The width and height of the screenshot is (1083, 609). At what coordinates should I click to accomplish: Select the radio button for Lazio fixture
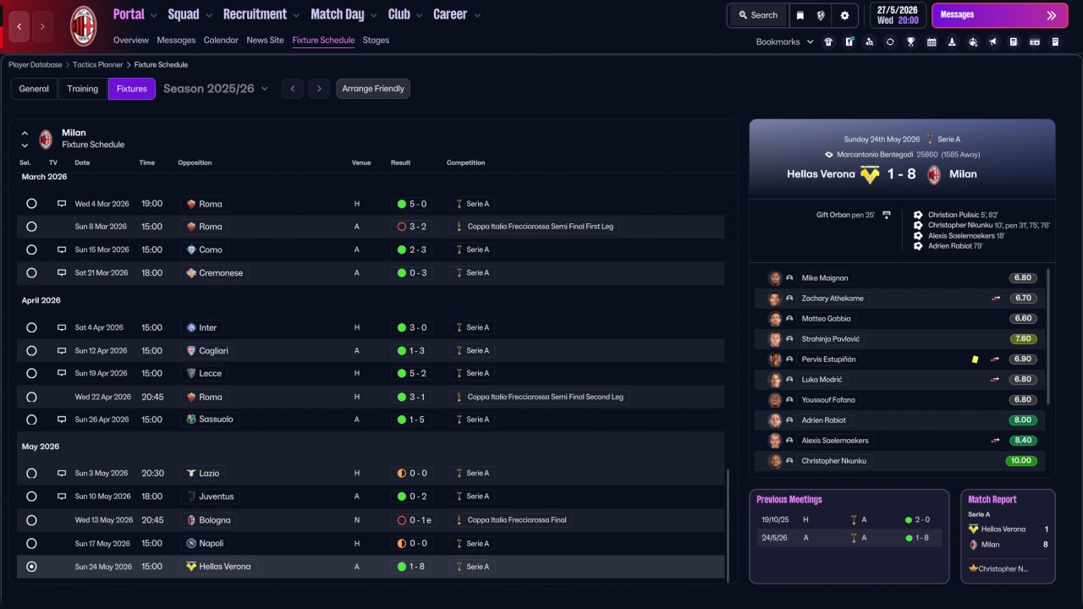tap(31, 474)
